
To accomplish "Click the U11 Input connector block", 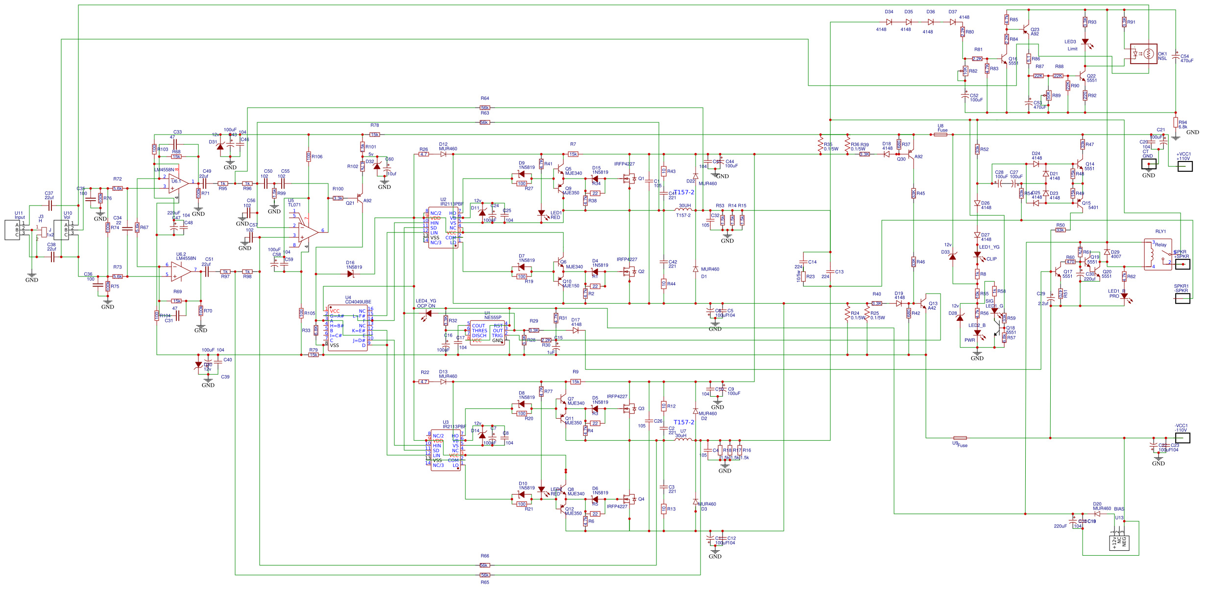I will pos(12,230).
